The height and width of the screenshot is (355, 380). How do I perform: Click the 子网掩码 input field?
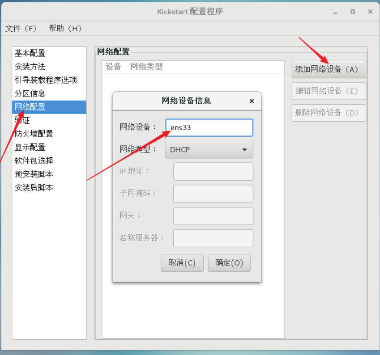tap(213, 194)
